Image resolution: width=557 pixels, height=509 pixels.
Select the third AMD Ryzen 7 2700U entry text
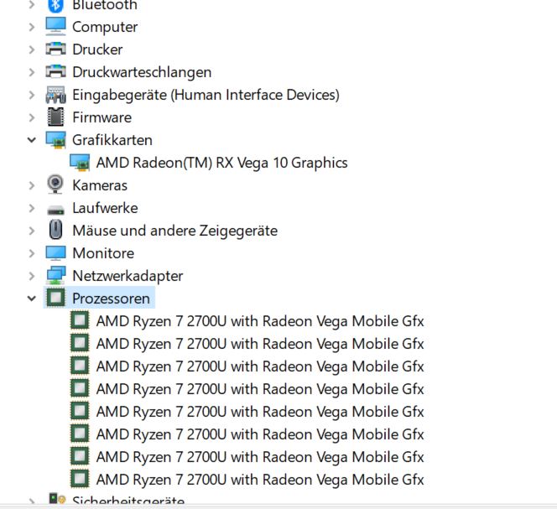coord(260,366)
